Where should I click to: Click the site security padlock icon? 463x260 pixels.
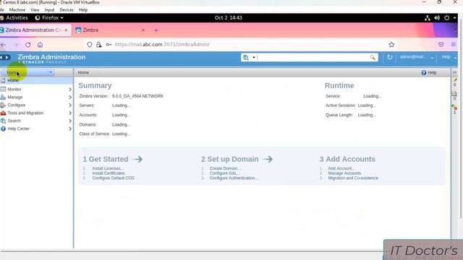98,45
